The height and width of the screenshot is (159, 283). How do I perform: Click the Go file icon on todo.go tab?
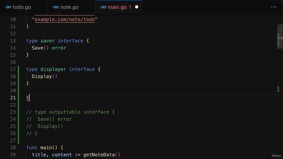pos(8,7)
